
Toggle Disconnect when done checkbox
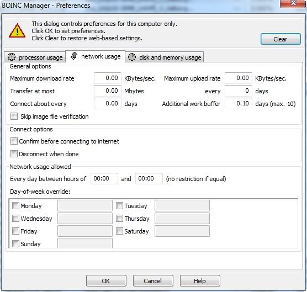[14, 154]
